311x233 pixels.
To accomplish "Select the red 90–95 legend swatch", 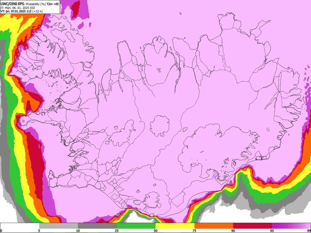I will point(253,226).
